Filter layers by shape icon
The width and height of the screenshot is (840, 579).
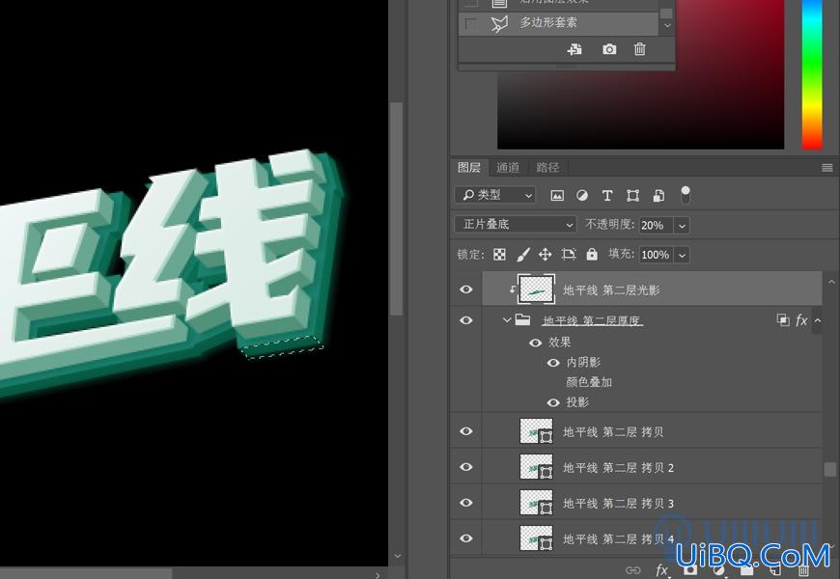coord(632,196)
